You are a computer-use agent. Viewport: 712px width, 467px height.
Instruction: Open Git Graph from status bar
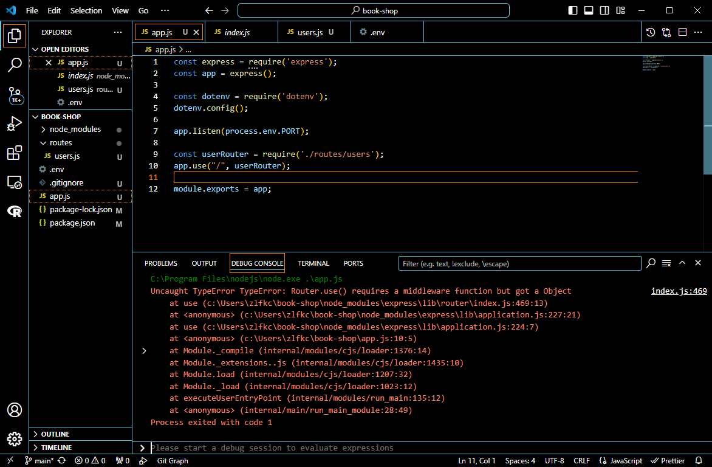coord(173,461)
